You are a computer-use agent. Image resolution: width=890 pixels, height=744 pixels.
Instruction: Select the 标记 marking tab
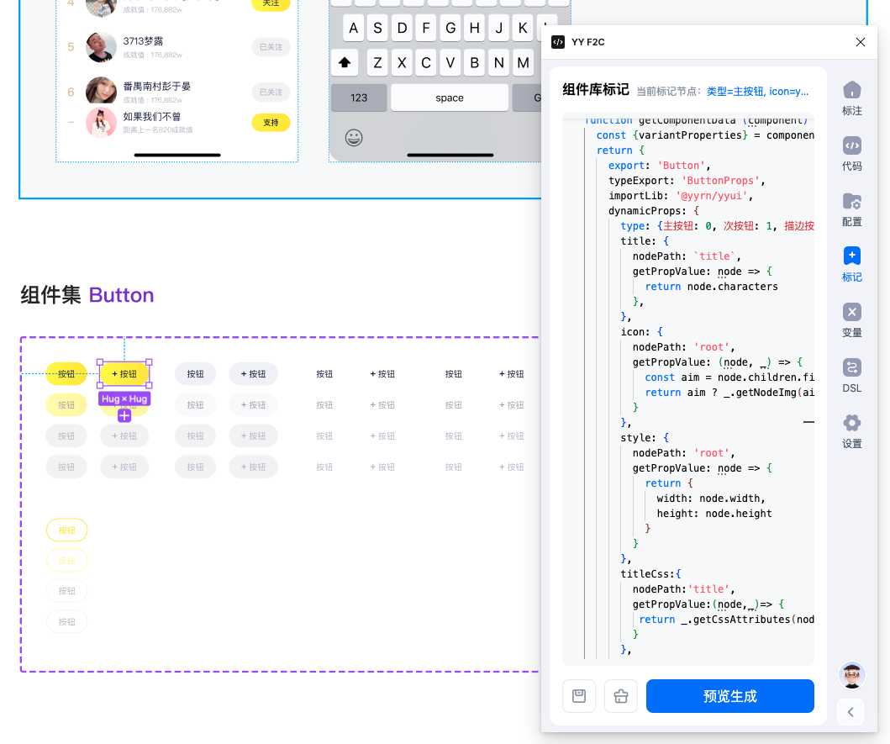click(851, 264)
